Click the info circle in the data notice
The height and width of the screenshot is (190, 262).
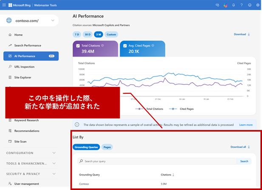point(77,124)
